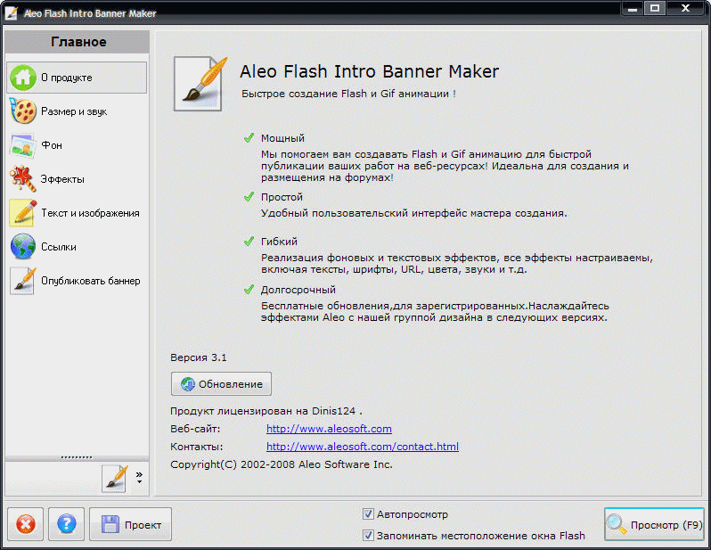
Task: Select the Размер и звук palette icon
Action: tap(22, 111)
